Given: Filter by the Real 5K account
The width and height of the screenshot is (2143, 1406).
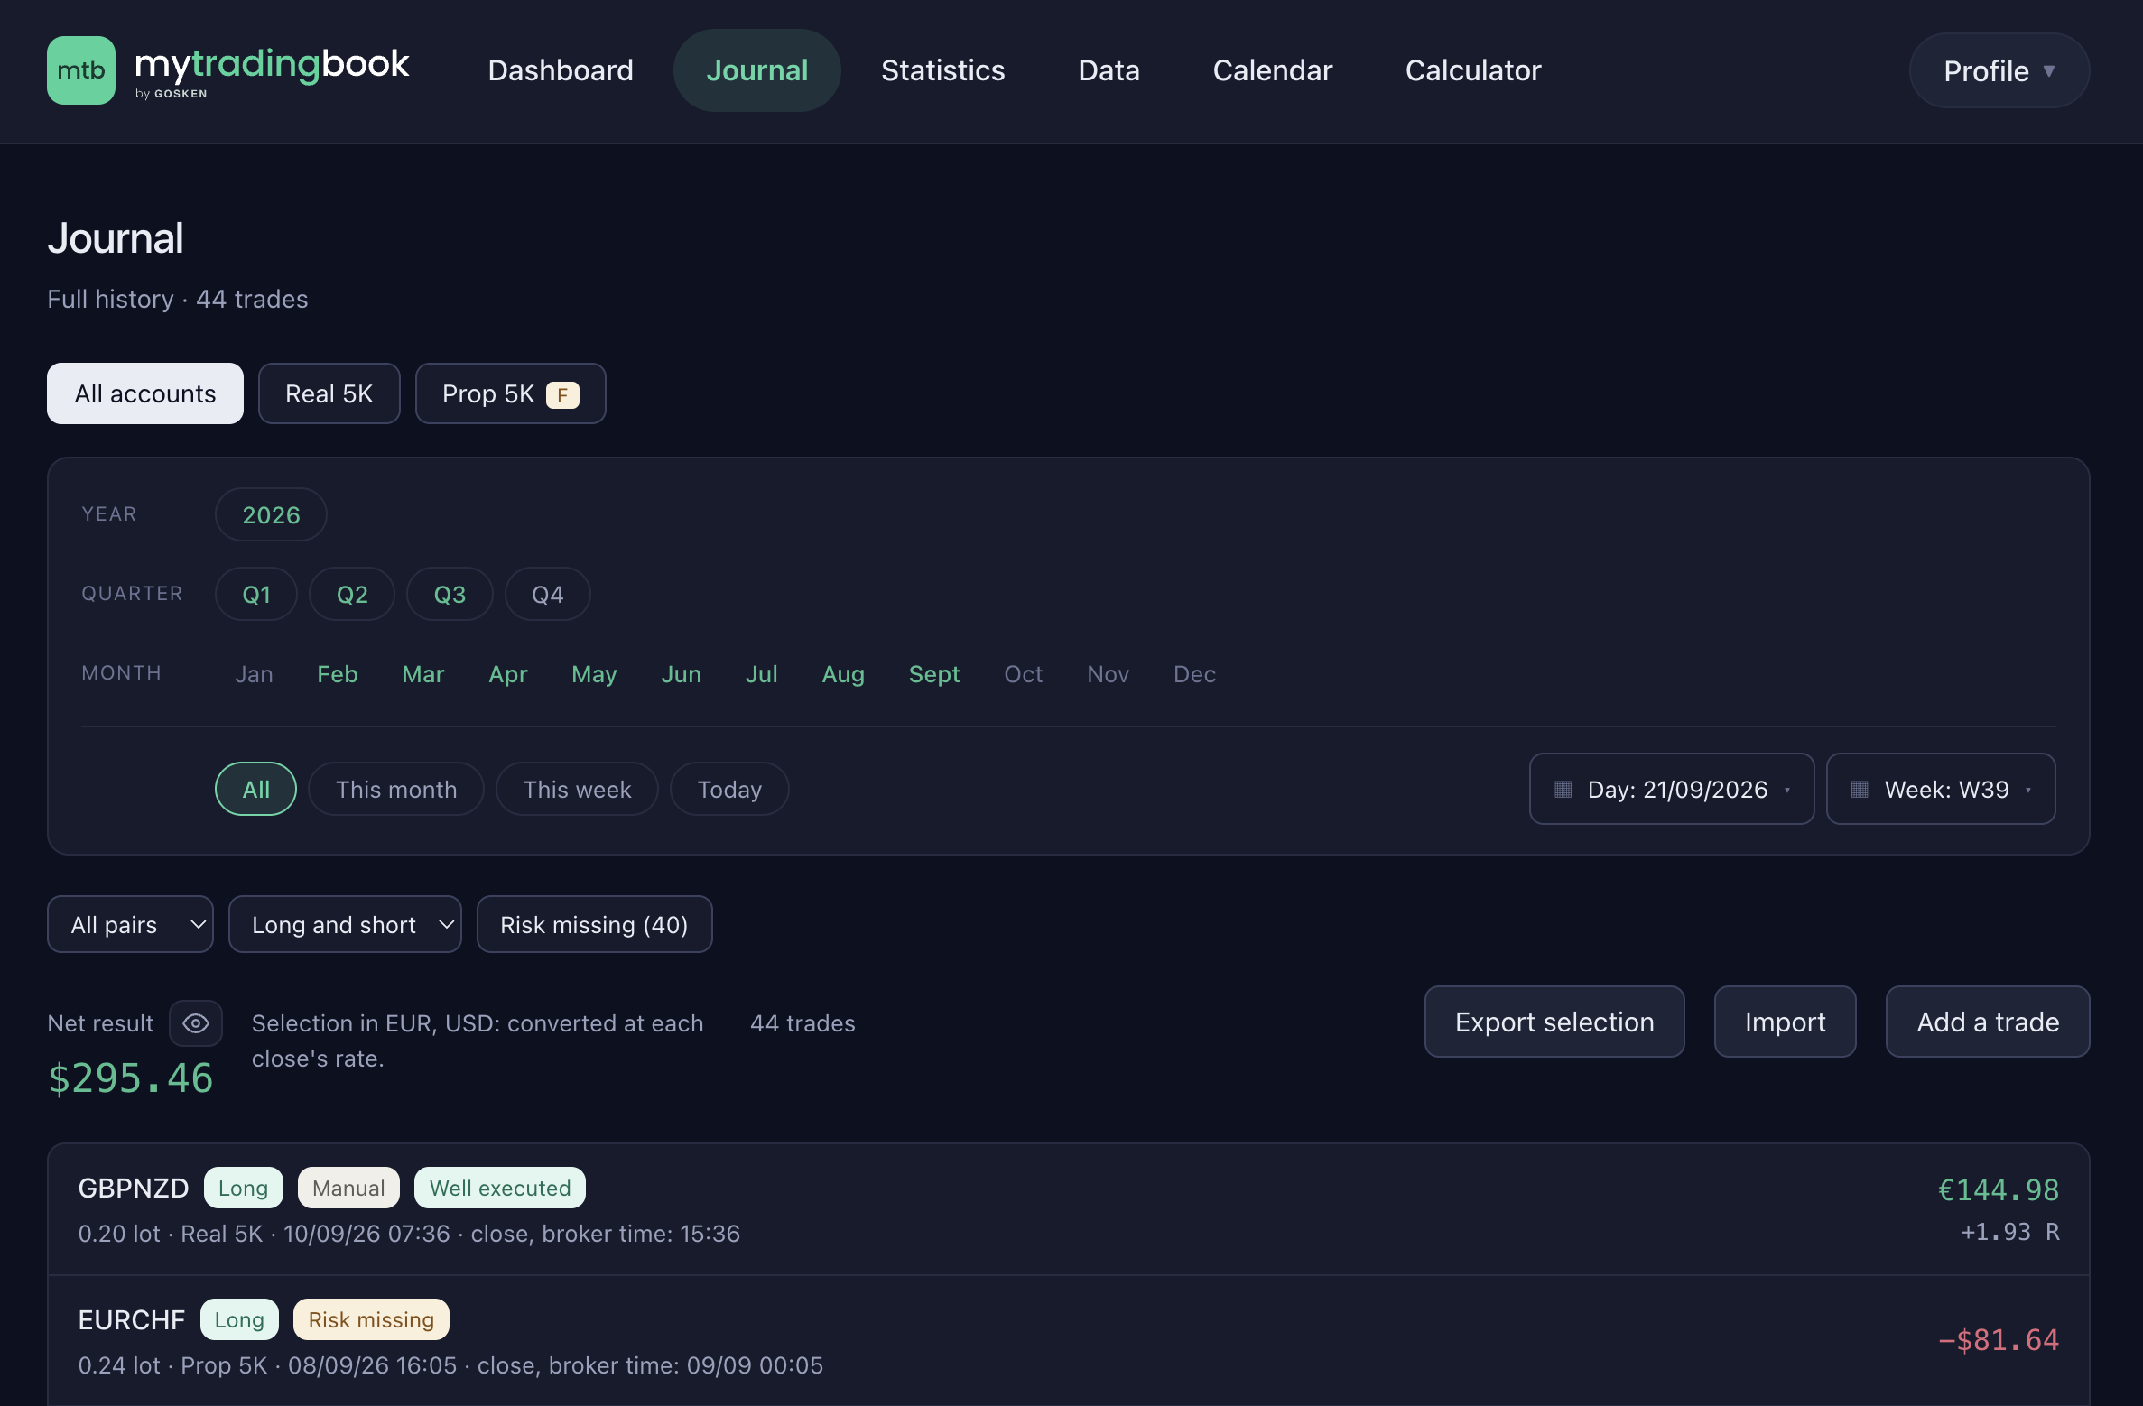Looking at the screenshot, I should pyautogui.click(x=329, y=393).
